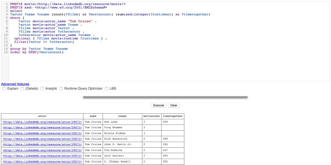Click timetogether value 226
331x165 pixels.
165,145
